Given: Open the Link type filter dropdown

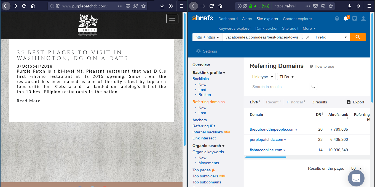Looking at the screenshot, I should 262,77.
